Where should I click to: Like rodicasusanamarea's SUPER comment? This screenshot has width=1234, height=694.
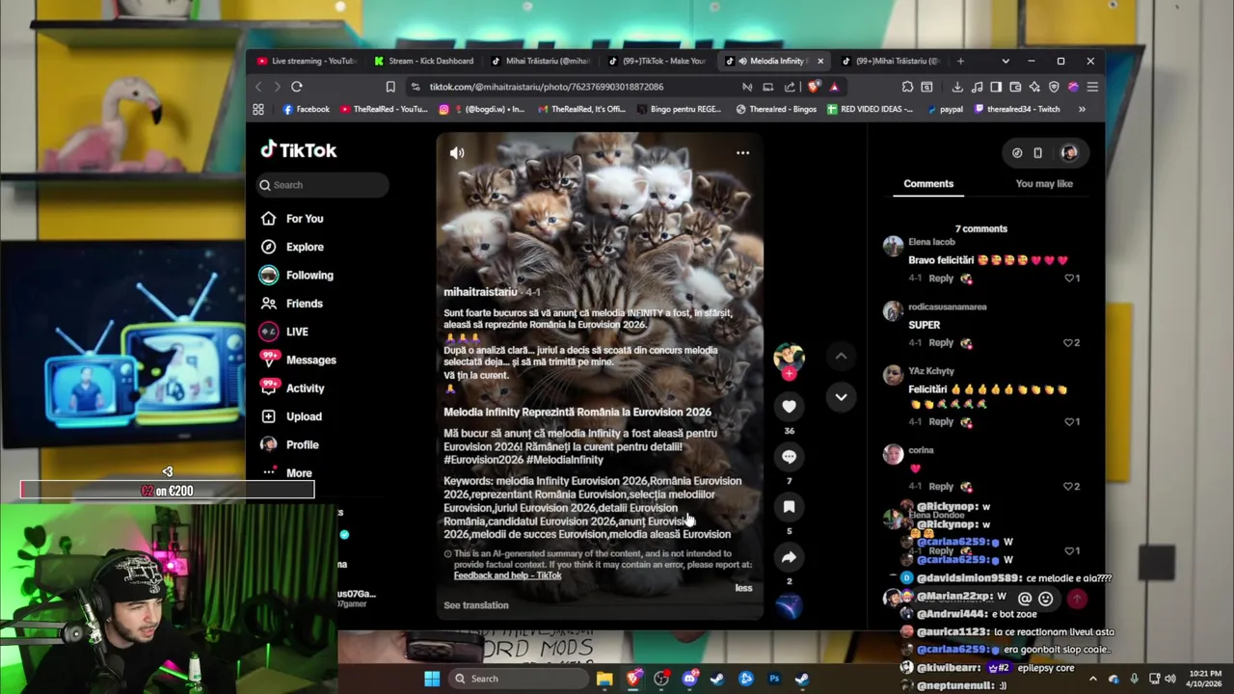pos(1069,342)
